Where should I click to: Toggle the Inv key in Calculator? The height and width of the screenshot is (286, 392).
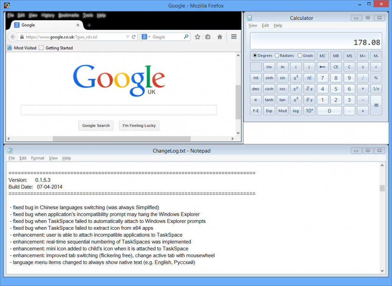click(269, 67)
